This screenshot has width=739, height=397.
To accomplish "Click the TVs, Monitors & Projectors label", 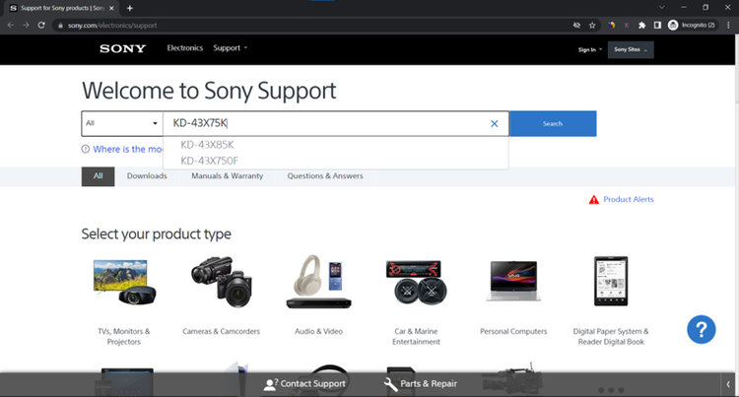I will click(x=124, y=336).
